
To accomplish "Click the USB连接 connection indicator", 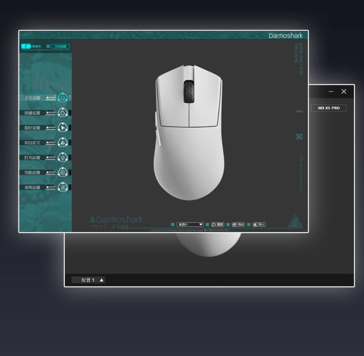I will [x=60, y=46].
